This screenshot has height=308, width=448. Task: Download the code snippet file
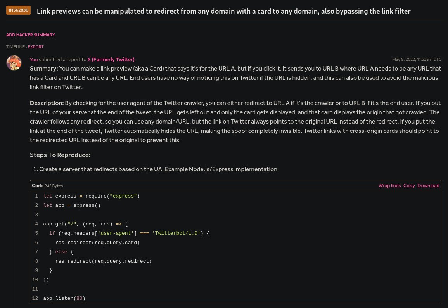pyautogui.click(x=428, y=186)
